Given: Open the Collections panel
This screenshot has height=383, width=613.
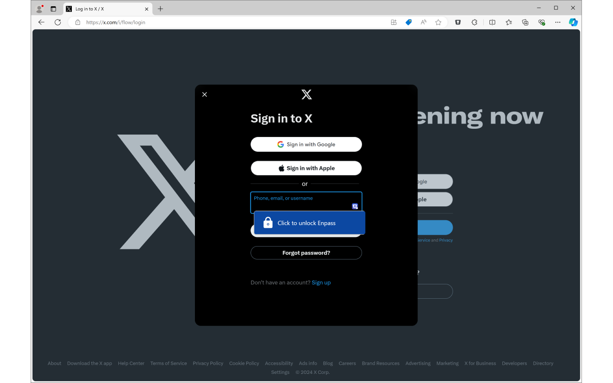Looking at the screenshot, I should tap(525, 22).
